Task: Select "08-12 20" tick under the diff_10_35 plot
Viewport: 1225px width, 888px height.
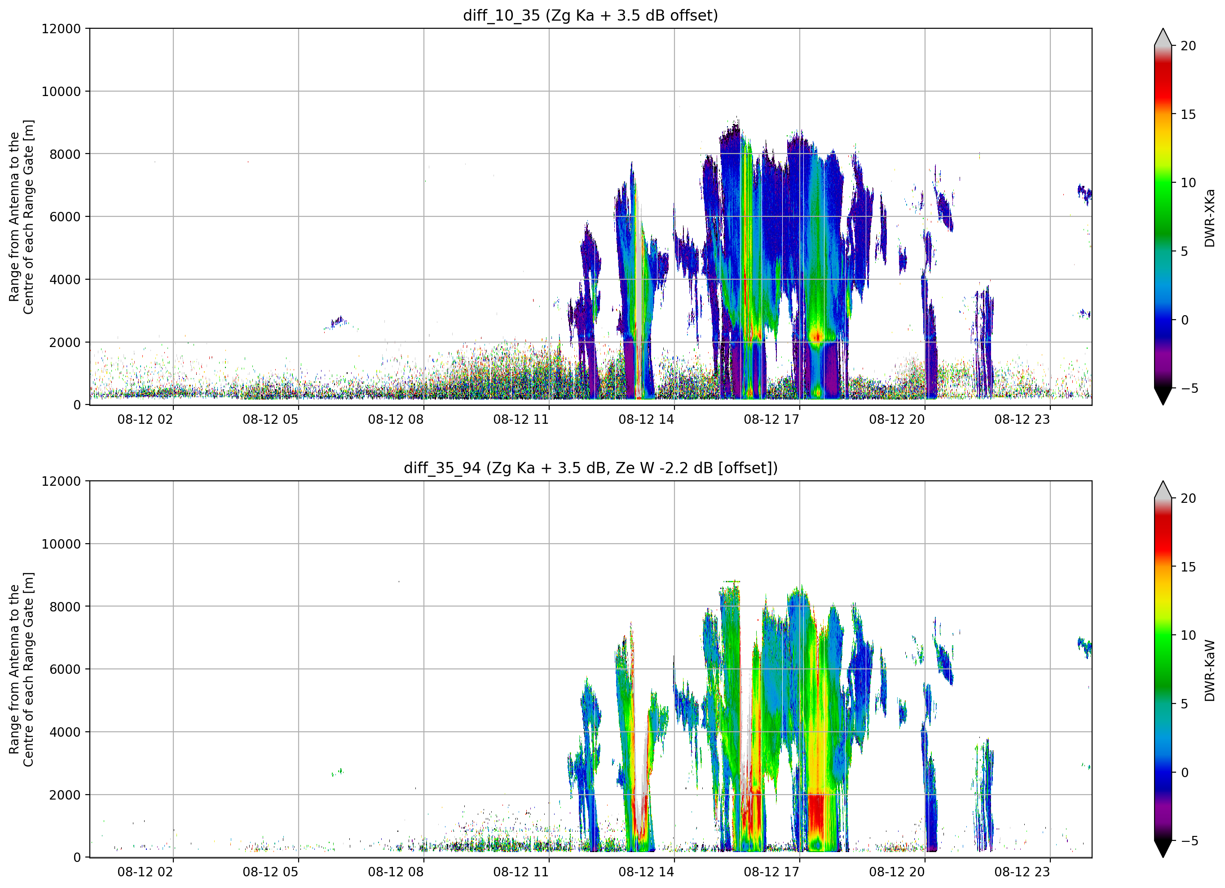Action: pos(897,420)
